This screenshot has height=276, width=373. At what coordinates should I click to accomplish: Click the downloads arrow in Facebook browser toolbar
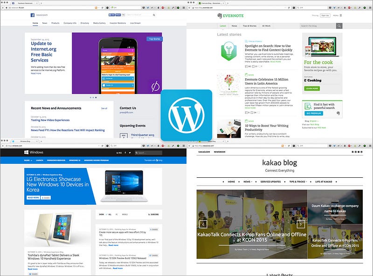coord(158,8)
